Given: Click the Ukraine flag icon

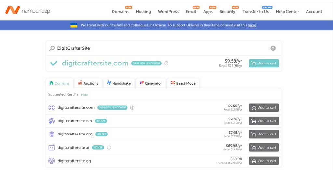Looking at the screenshot, I should [x=74, y=25].
